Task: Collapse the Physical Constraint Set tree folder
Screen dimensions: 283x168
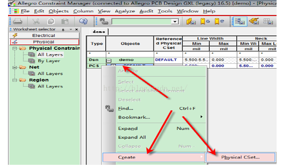Action: [x=16, y=48]
